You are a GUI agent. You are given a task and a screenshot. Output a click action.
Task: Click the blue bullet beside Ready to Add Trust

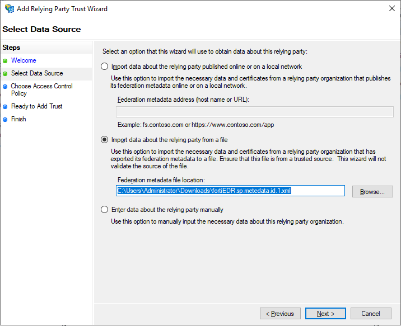(x=5, y=107)
